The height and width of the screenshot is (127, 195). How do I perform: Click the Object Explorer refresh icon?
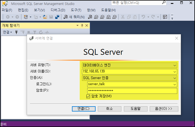pos(41,32)
